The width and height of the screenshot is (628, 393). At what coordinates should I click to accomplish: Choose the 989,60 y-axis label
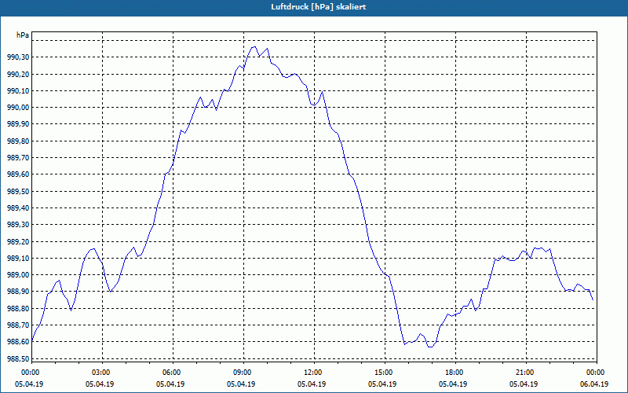[x=18, y=174]
